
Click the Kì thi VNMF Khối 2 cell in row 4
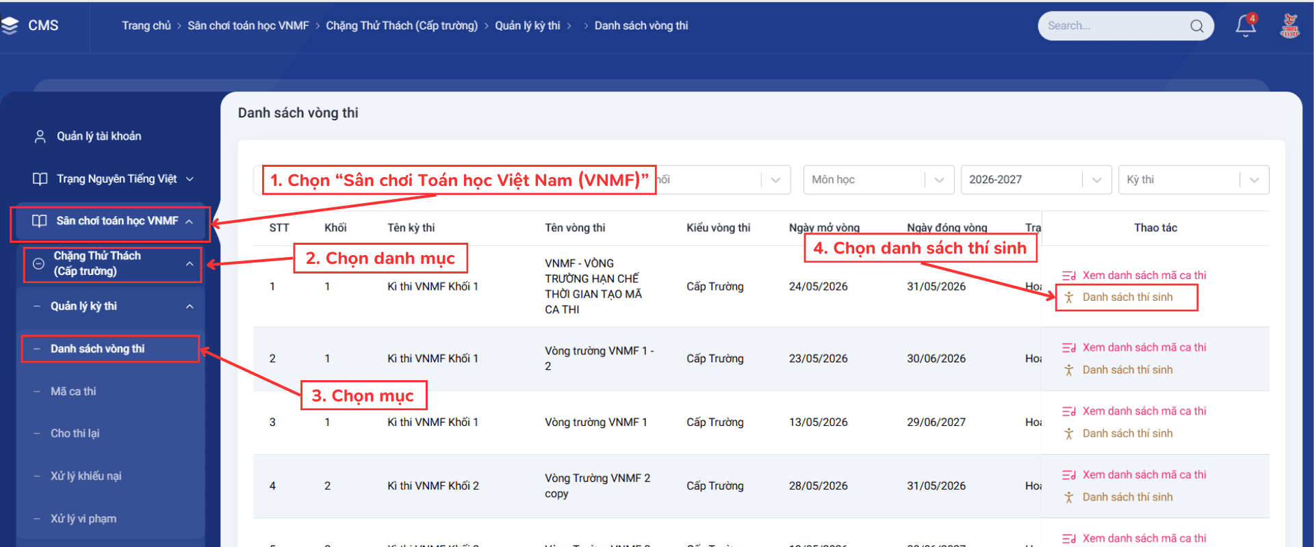tap(433, 486)
